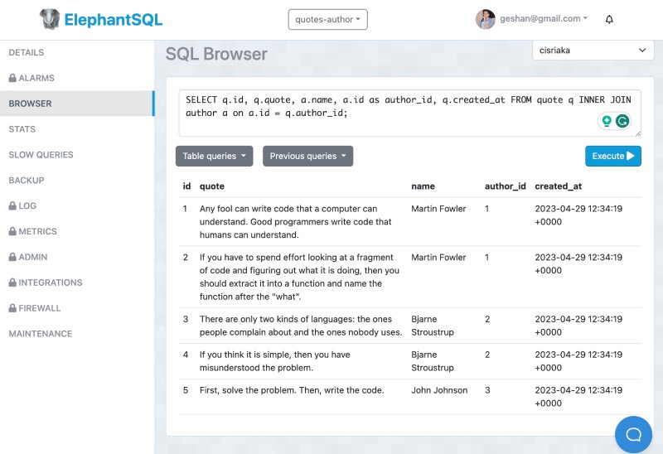Open the cisriaka database selector
The width and height of the screenshot is (663, 454).
click(x=593, y=51)
